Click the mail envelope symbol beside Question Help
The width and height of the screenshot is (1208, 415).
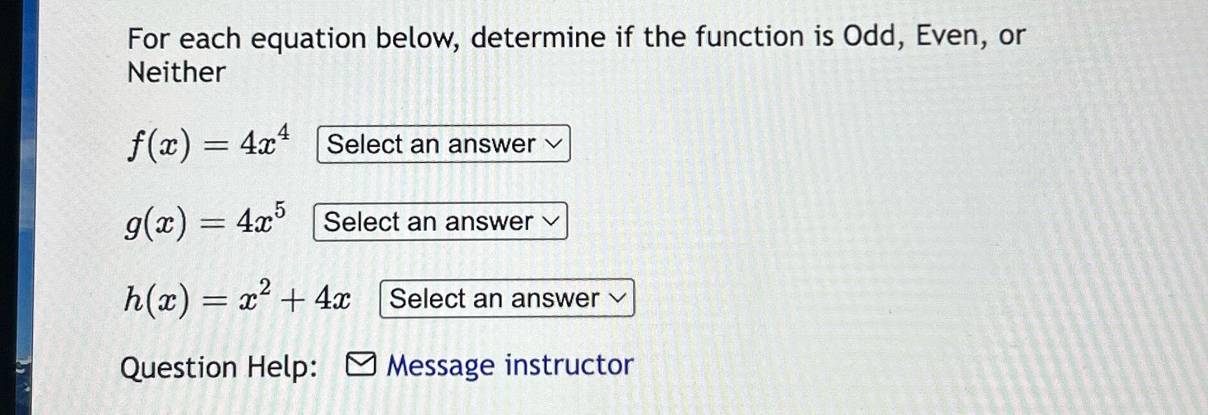tap(362, 363)
